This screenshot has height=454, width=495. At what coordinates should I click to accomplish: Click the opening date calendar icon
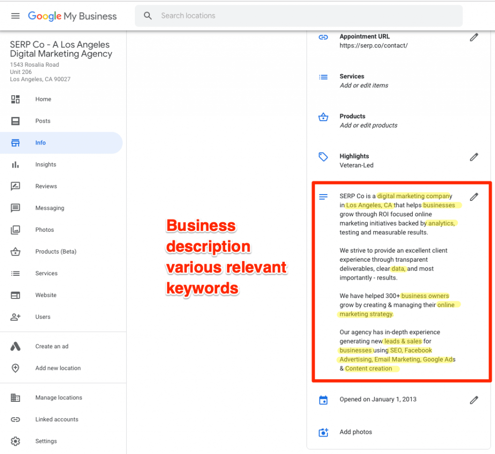click(323, 400)
